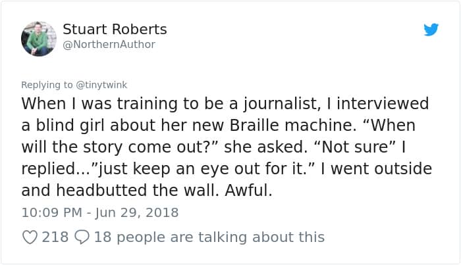Image resolution: width=461 pixels, height=265 pixels.
Task: Open Stuart Roberts' profile picture
Action: (x=38, y=39)
